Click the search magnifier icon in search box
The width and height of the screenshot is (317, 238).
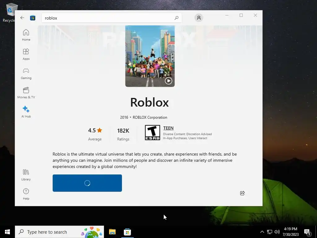pos(176,18)
